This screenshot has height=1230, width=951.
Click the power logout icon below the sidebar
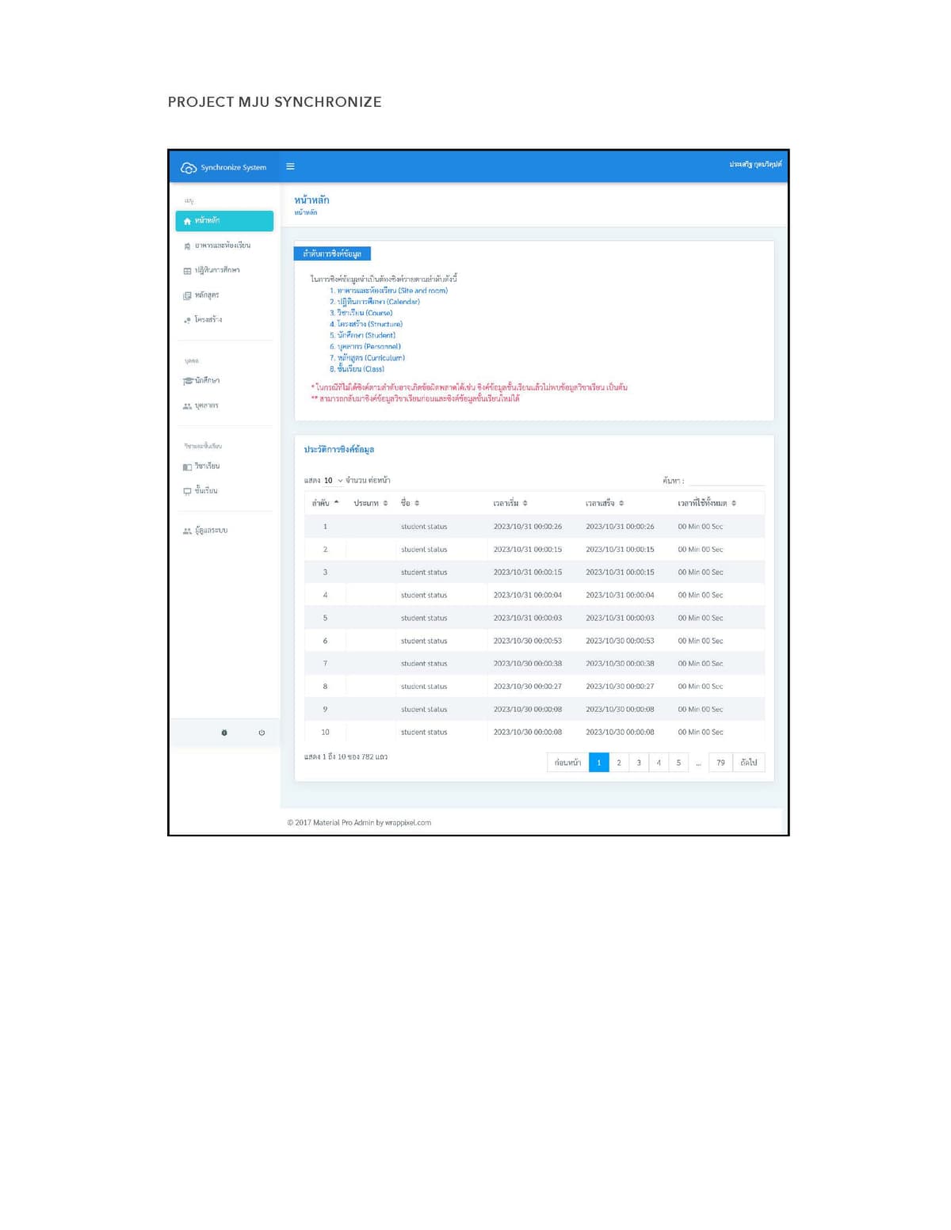coord(262,733)
